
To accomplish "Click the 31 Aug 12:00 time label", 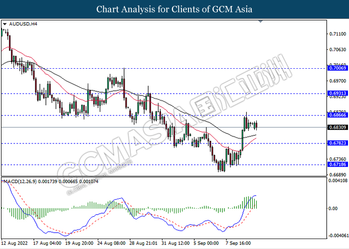I will [175, 243].
